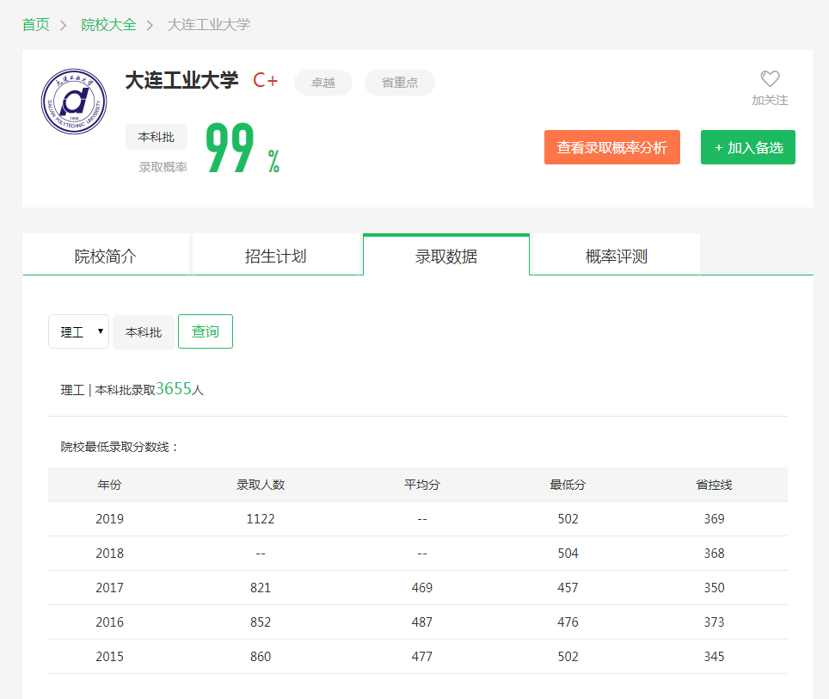Select the 省重点 tag
Viewport: 829px width, 699px height.
pos(400,83)
